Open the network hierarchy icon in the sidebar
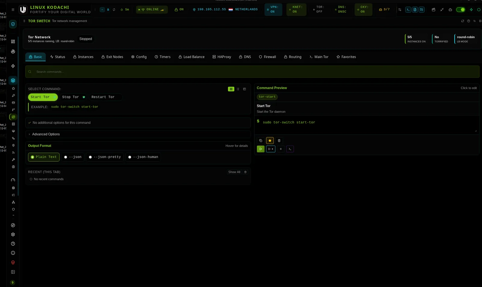This screenshot has width=482, height=287. point(13,202)
